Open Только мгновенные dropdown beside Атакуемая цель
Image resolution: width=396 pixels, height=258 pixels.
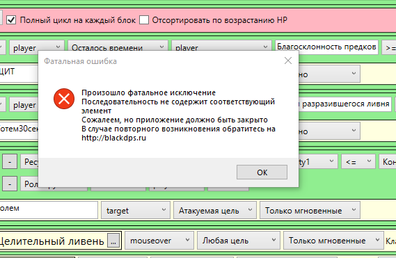[x=310, y=210]
